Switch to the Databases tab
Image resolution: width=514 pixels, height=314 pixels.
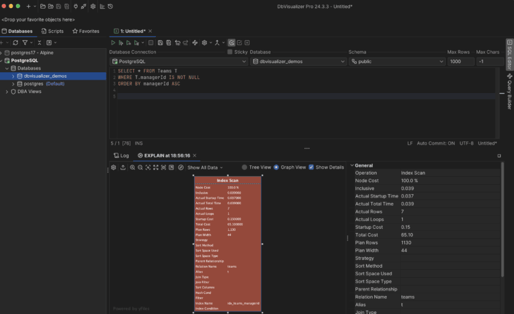[x=17, y=31]
